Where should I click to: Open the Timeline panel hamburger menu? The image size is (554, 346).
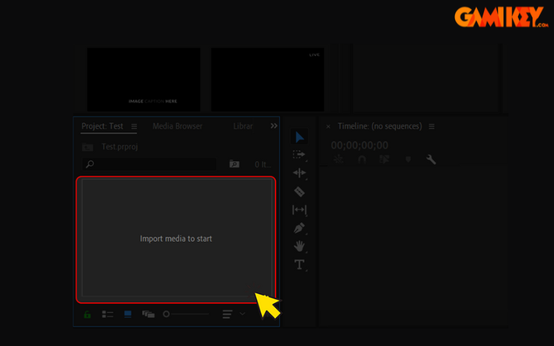[431, 127]
